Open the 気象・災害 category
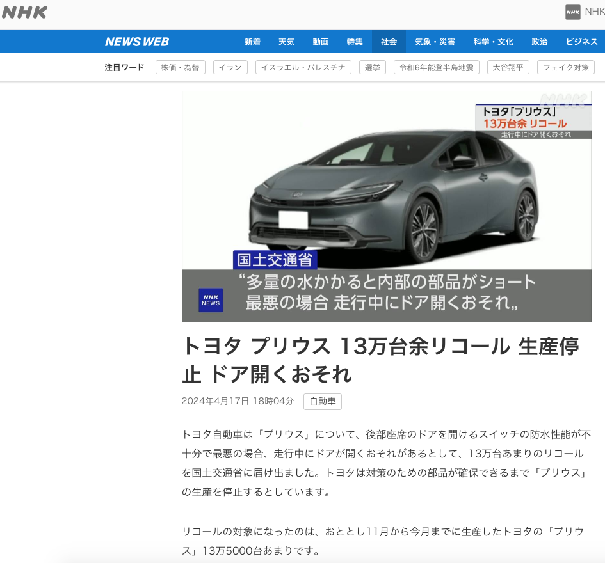Viewport: 605px width, 563px height. (x=435, y=42)
